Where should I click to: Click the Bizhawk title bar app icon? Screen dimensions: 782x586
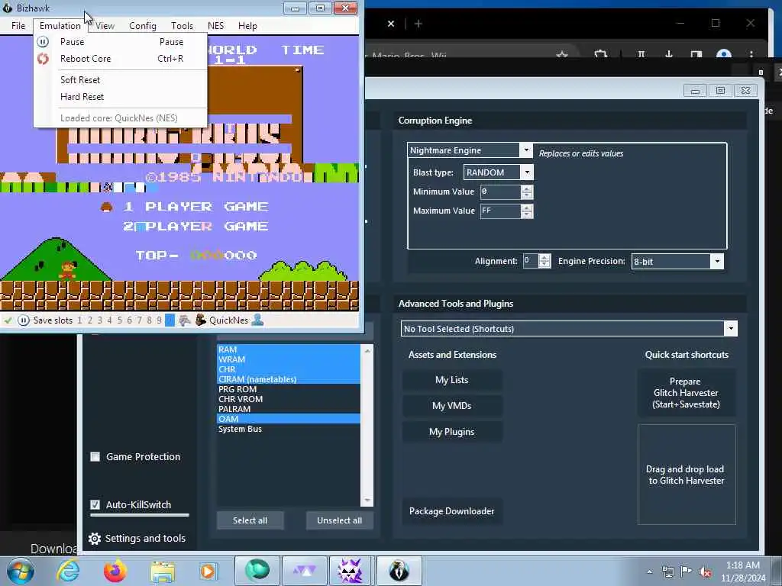(x=7, y=8)
